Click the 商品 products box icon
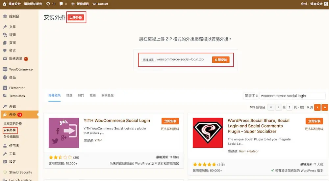 [x=5, y=77]
